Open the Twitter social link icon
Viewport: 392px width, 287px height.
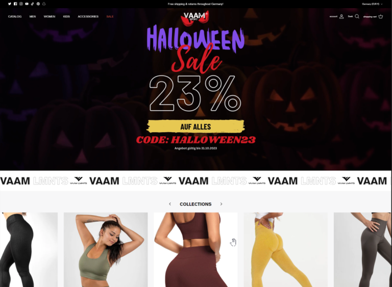point(10,4)
